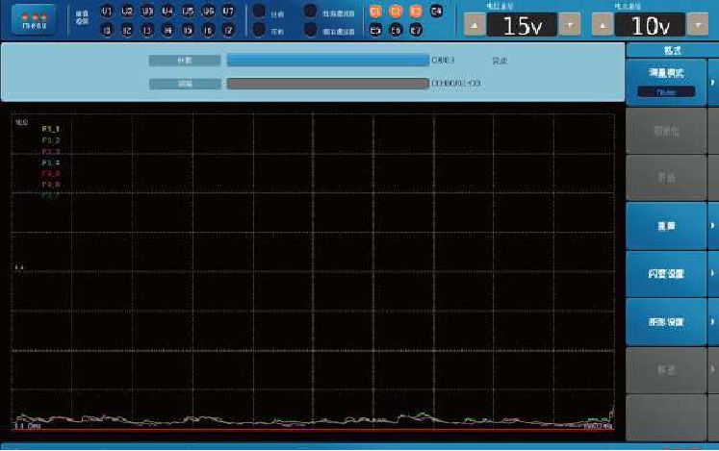719x451 pixels.
Task: Select the U2 voltage channel indicator
Action: (x=127, y=12)
